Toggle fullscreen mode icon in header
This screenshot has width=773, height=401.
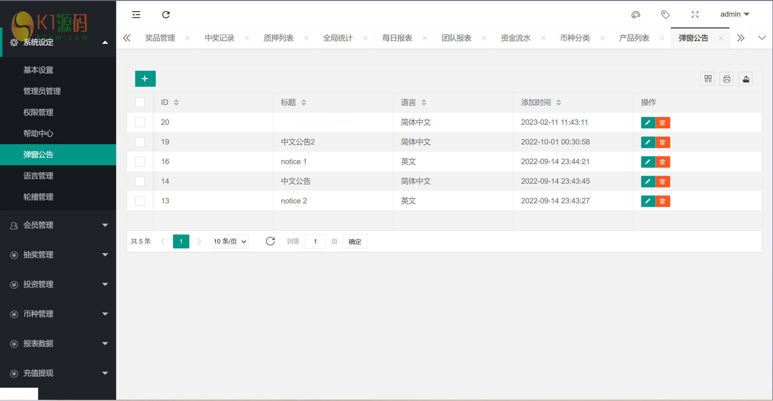click(x=695, y=14)
